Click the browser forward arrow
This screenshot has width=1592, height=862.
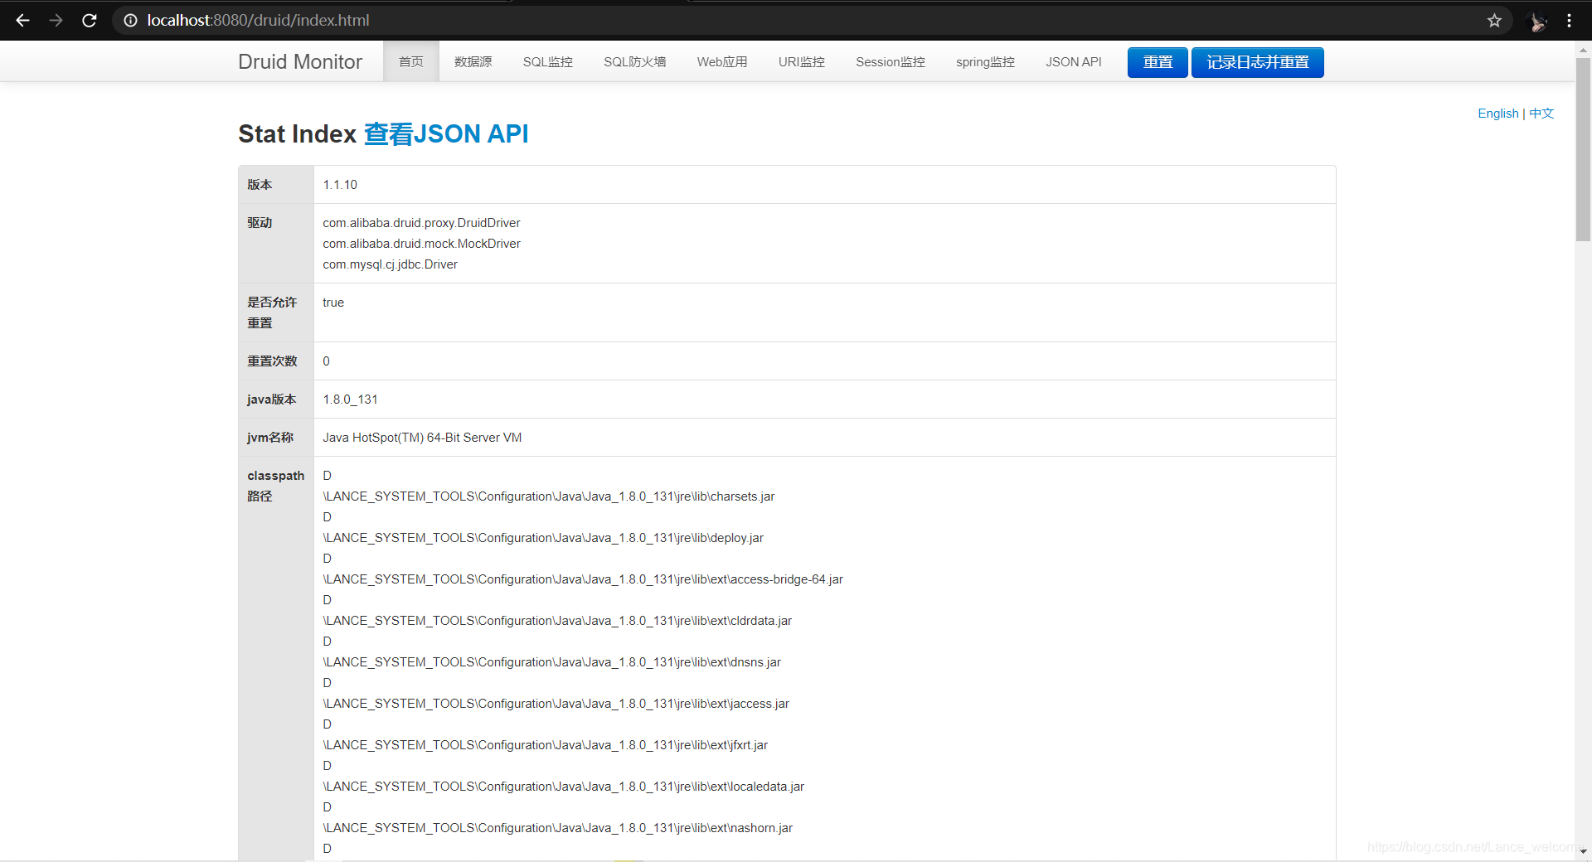pyautogui.click(x=56, y=21)
